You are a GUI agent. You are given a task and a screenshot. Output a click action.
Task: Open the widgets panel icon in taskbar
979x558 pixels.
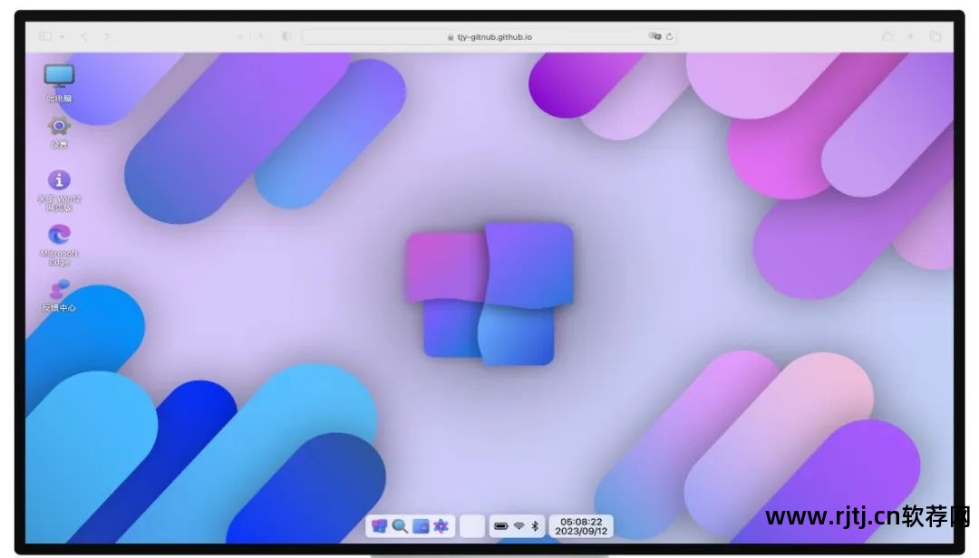(421, 526)
